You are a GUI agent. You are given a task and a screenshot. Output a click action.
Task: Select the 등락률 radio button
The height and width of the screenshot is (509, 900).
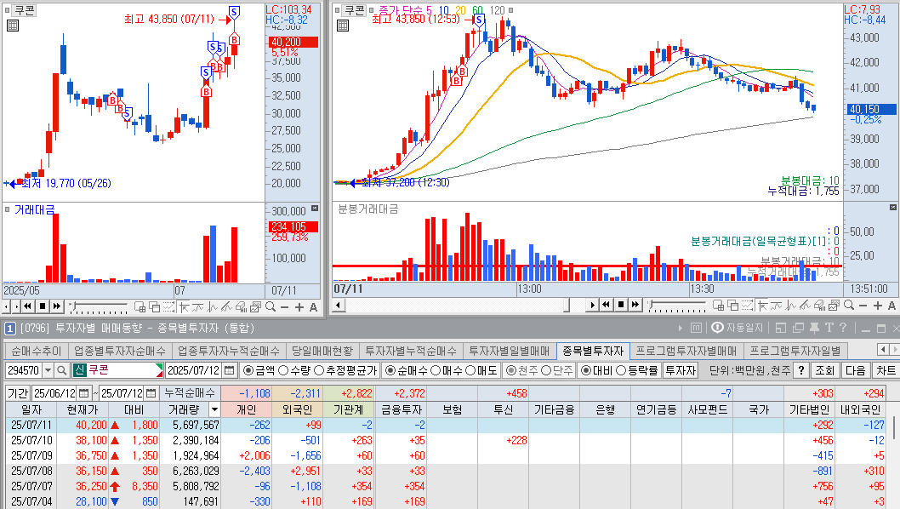click(x=620, y=370)
